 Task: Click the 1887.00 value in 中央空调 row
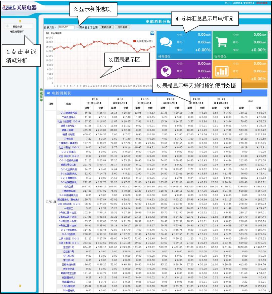click(x=87, y=187)
